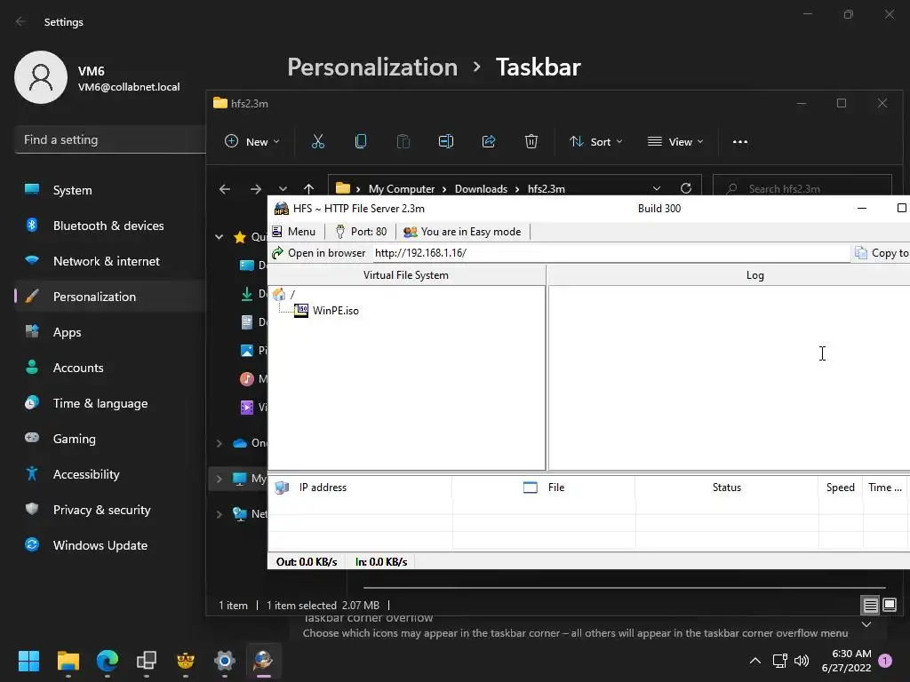This screenshot has width=910, height=682.
Task: Expand the Taskbar corner overflow section
Action: (866, 624)
